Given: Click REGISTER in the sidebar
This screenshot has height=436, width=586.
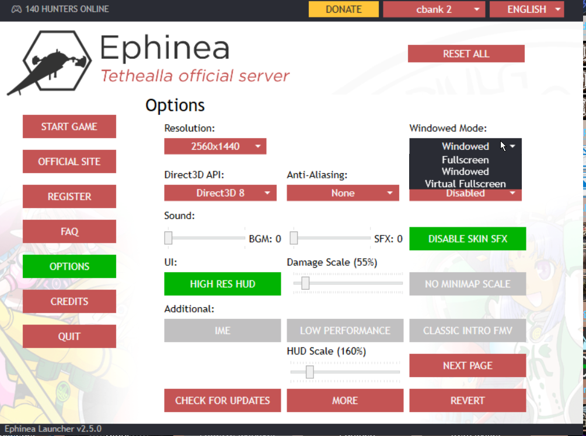Looking at the screenshot, I should [x=69, y=196].
